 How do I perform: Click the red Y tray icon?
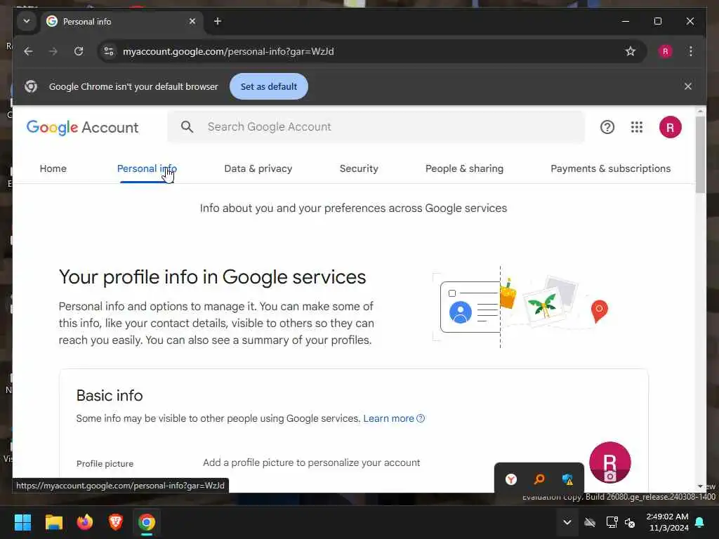tap(511, 479)
